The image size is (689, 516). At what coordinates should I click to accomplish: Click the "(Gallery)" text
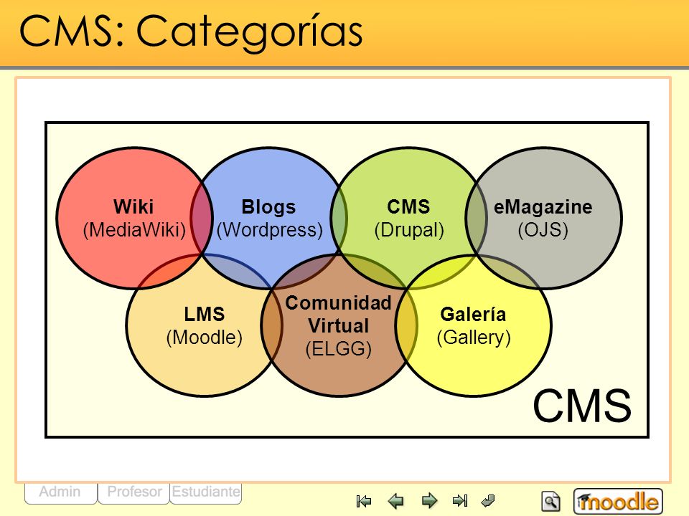(x=474, y=338)
